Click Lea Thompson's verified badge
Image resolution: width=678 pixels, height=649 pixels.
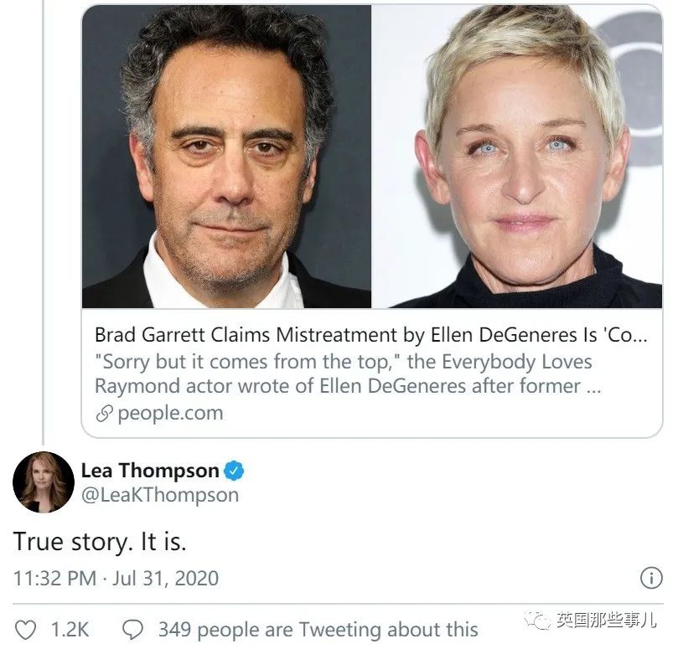[x=235, y=471]
